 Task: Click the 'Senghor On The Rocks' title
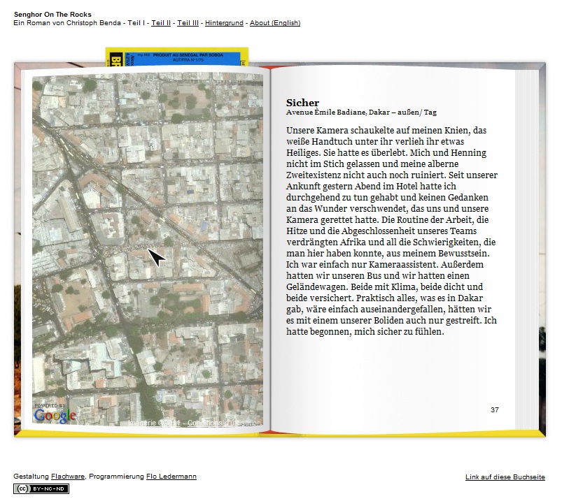point(52,14)
